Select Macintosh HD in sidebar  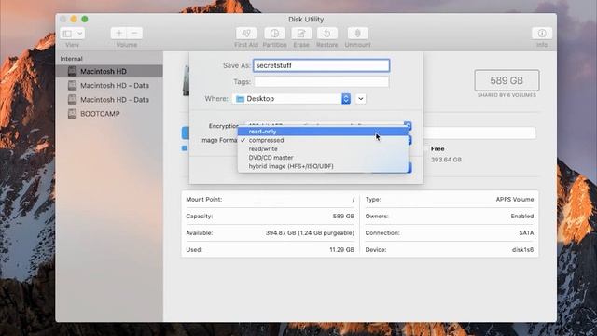[110, 71]
